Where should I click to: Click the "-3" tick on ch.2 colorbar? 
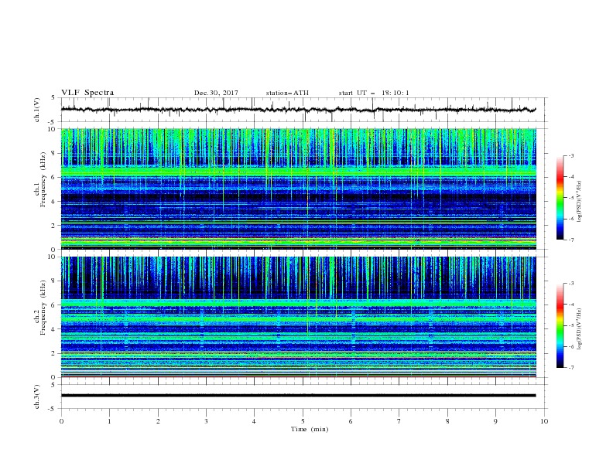[x=570, y=284]
